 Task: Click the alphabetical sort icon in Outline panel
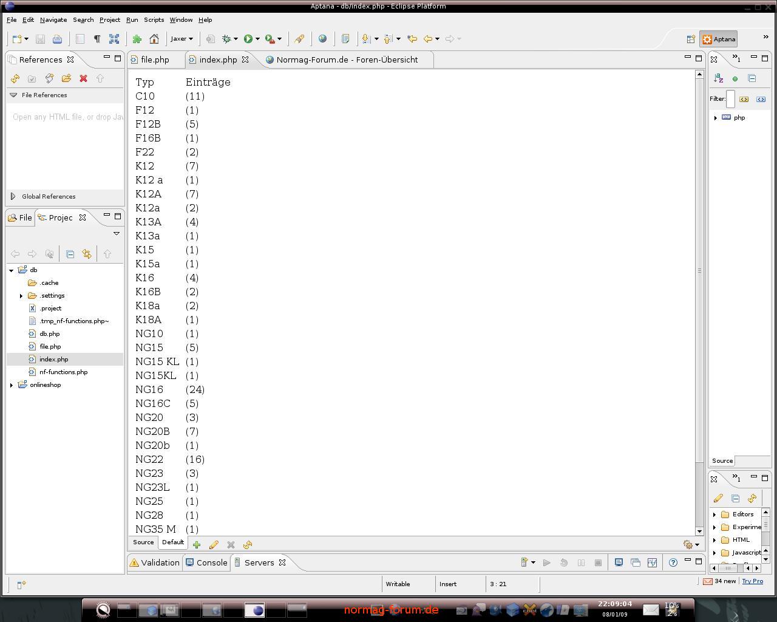pos(718,78)
